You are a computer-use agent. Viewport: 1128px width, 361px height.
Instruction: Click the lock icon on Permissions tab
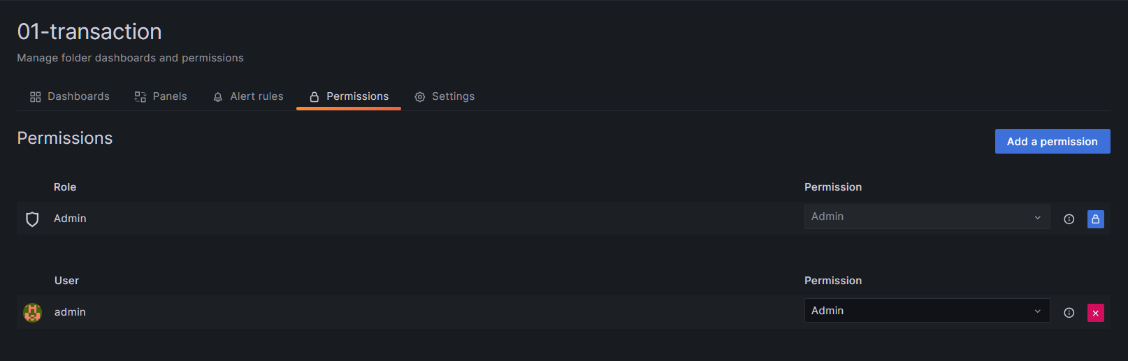click(314, 97)
